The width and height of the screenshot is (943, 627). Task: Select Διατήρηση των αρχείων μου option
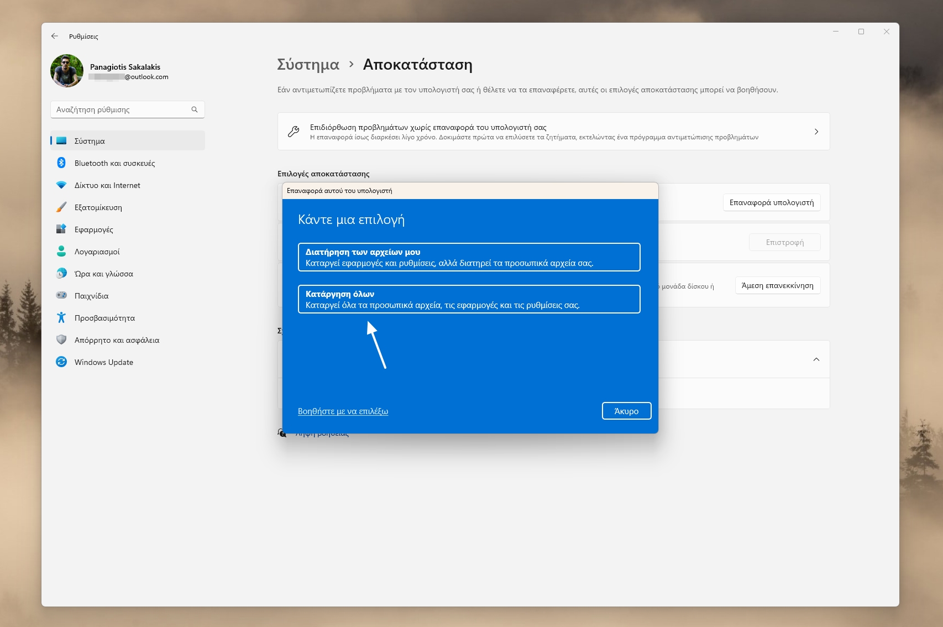tap(469, 257)
